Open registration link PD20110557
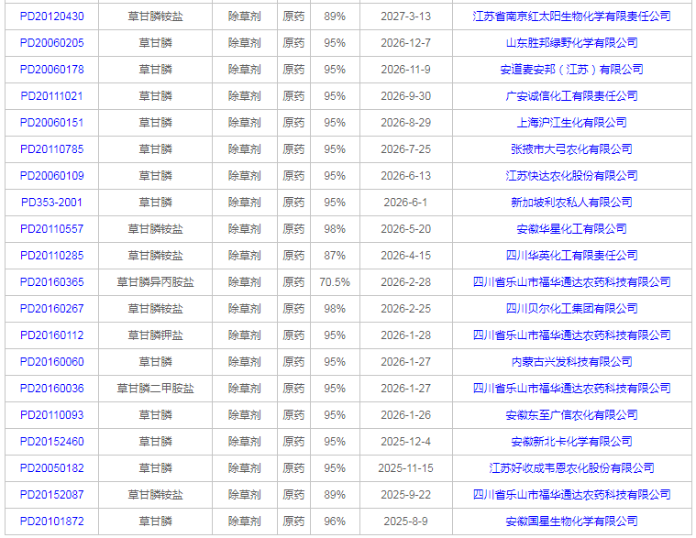 pos(52,229)
